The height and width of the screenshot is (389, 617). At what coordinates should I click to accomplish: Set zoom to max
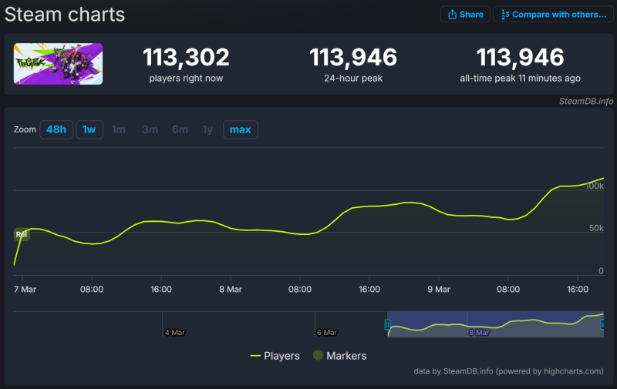point(241,129)
